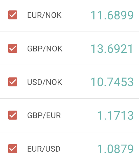Screen dimensions: 139x164
Task: Open the 13.6921 rate value
Action: tap(112, 49)
